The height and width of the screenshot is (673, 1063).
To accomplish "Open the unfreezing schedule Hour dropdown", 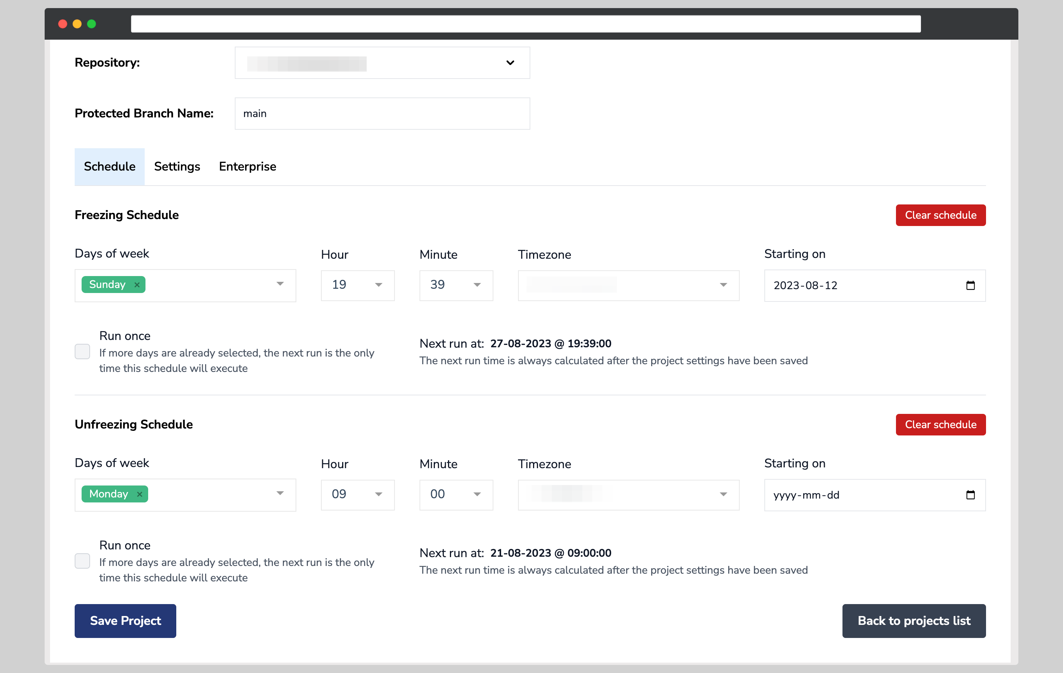I will tap(378, 495).
